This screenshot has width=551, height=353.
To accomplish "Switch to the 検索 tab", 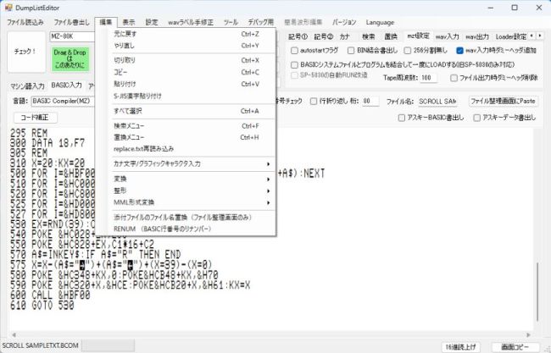I will pyautogui.click(x=369, y=36).
